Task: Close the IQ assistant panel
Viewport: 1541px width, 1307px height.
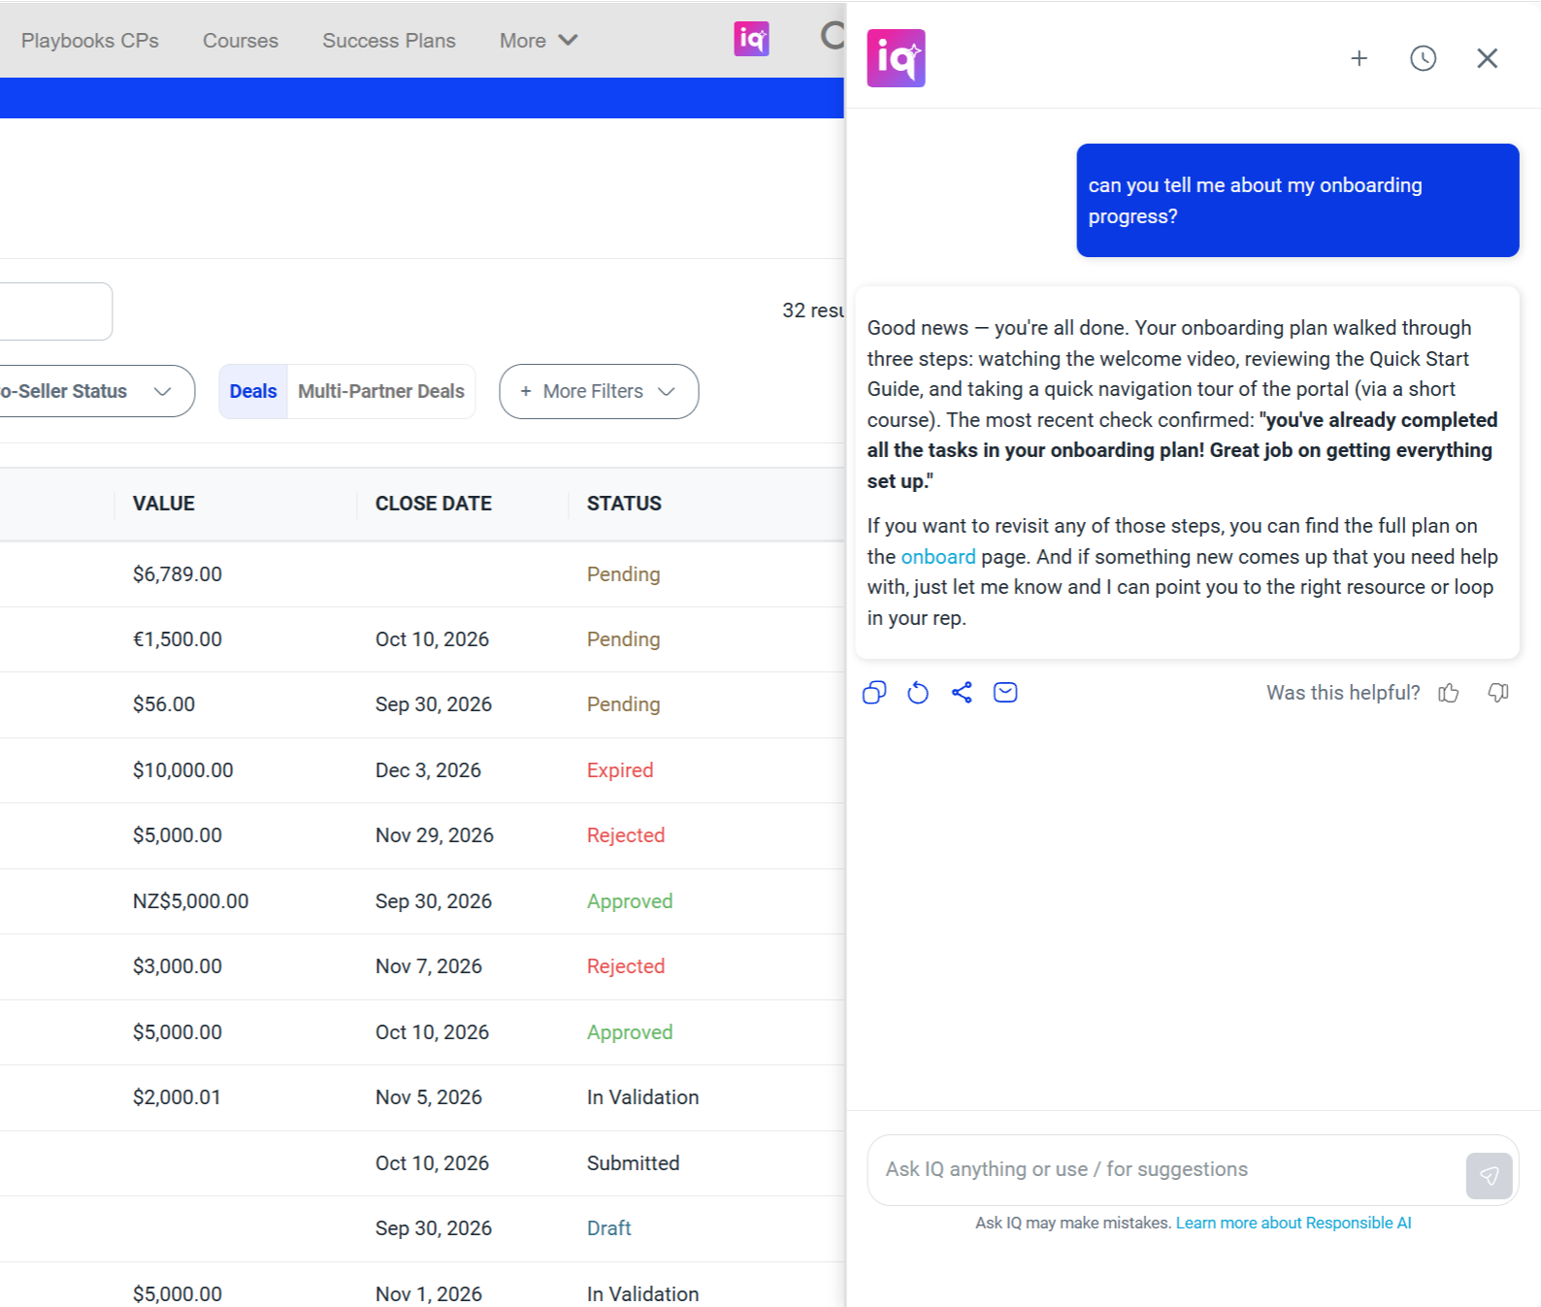Action: (1488, 58)
